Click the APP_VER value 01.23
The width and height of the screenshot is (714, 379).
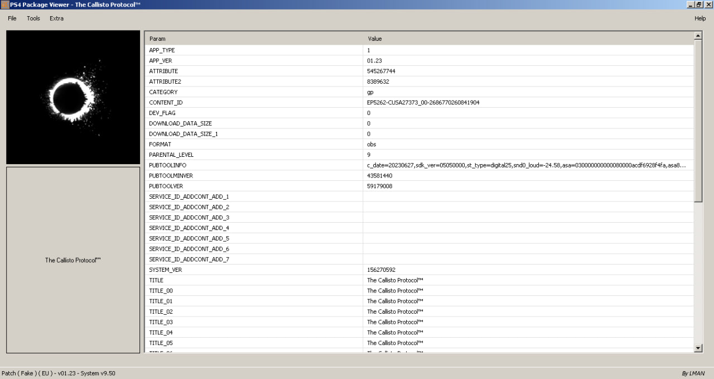[x=374, y=61]
